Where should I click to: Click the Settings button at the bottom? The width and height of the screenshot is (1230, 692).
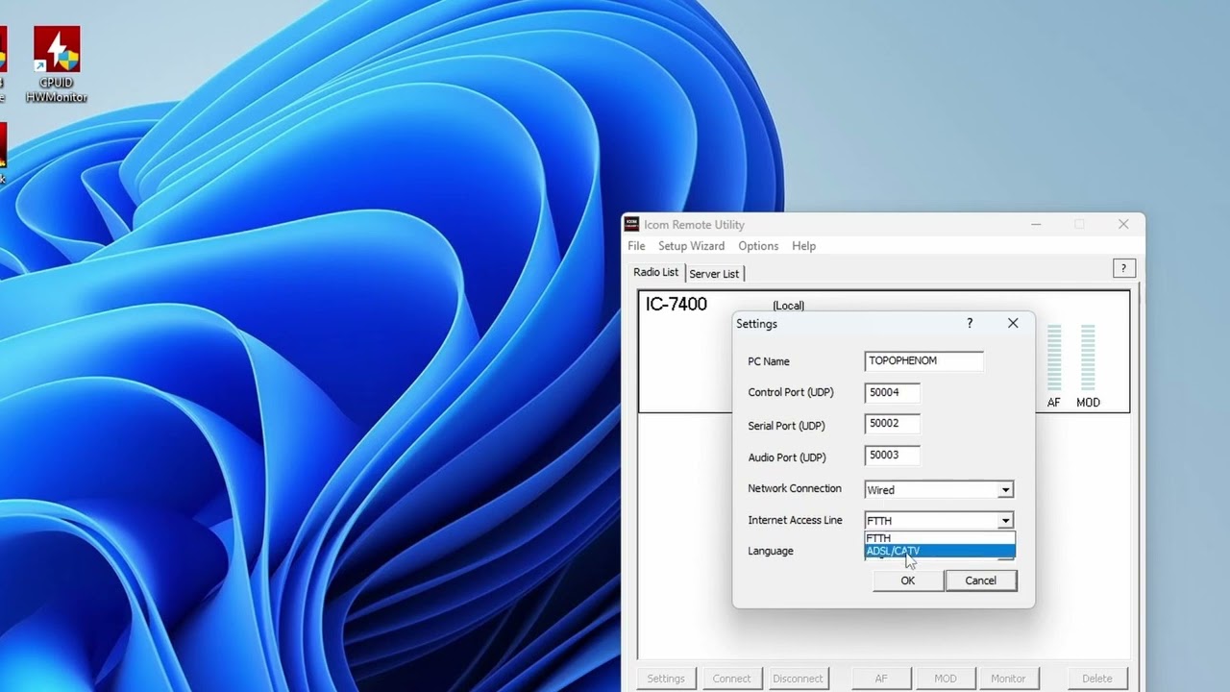(666, 679)
